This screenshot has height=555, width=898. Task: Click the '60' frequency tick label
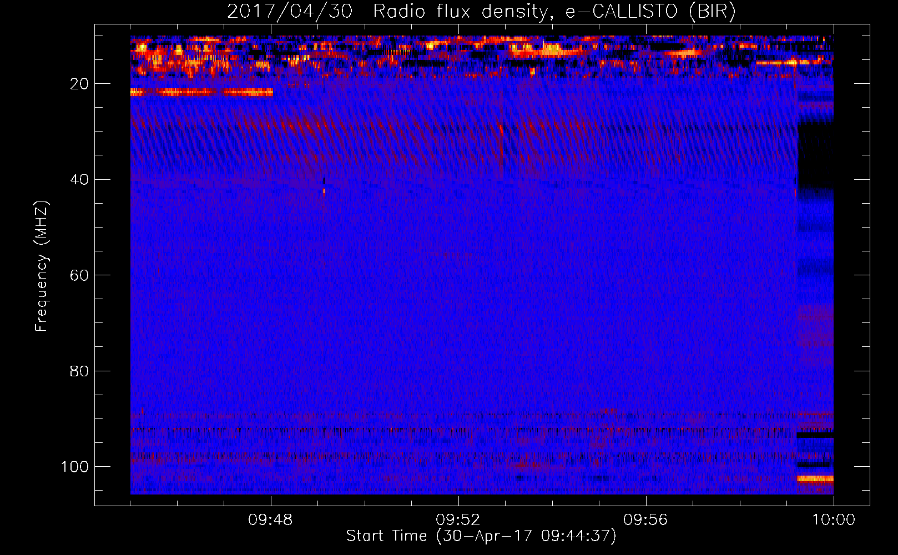pyautogui.click(x=79, y=275)
